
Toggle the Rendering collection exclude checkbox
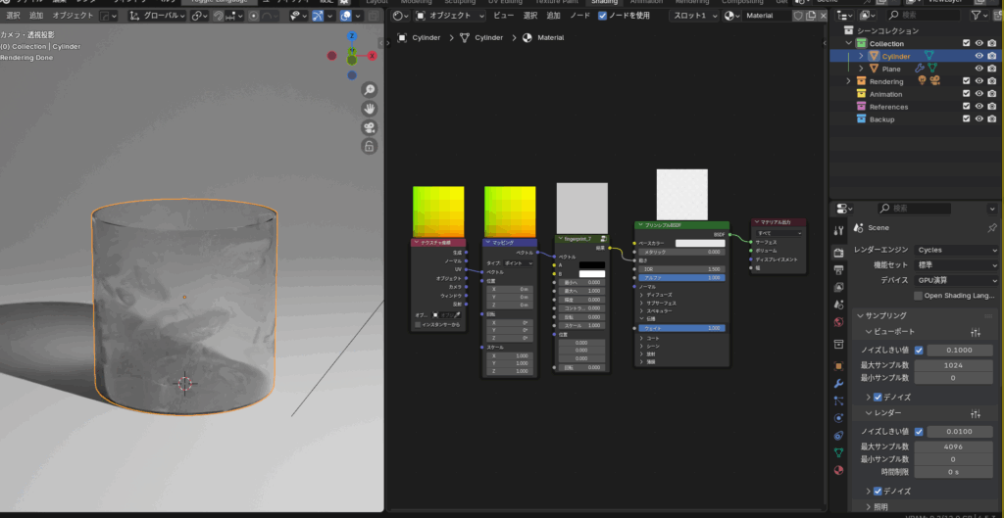[x=966, y=82]
